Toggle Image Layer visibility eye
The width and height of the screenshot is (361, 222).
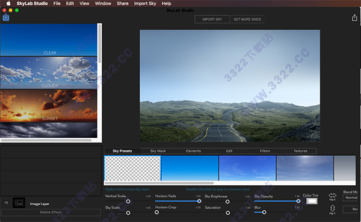point(7,203)
